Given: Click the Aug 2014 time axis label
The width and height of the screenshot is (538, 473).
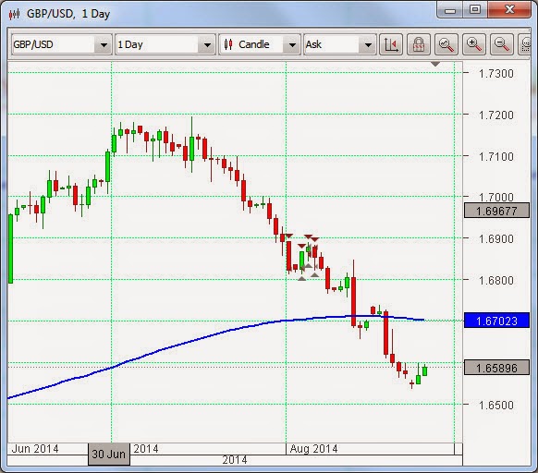Looking at the screenshot, I should 313,449.
